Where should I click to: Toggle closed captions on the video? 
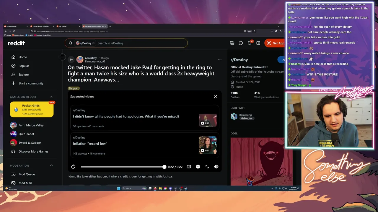tap(189, 167)
